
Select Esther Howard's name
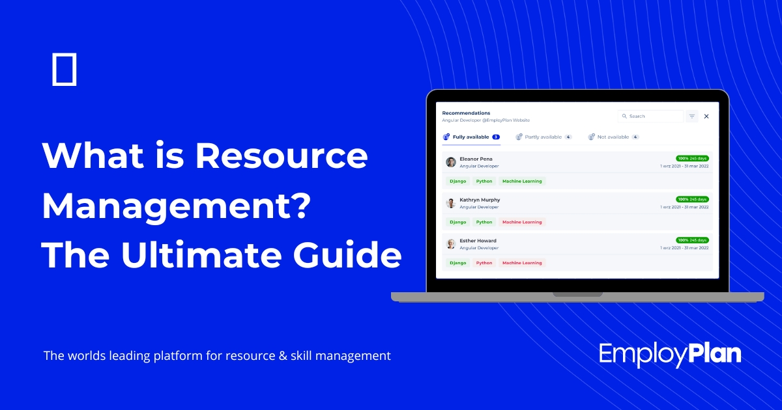pyautogui.click(x=478, y=241)
